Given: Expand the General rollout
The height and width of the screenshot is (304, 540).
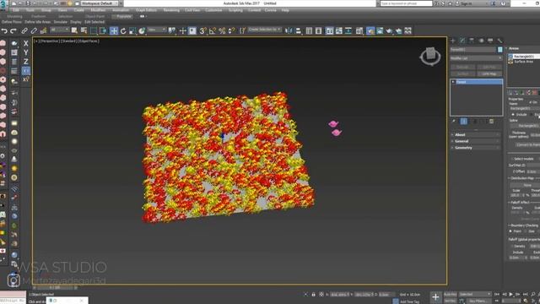Looking at the screenshot, I should (476, 141).
